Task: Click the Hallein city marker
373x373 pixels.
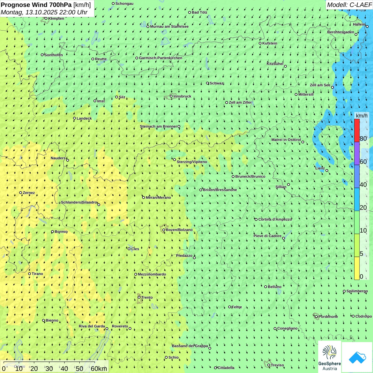Action: point(367,26)
